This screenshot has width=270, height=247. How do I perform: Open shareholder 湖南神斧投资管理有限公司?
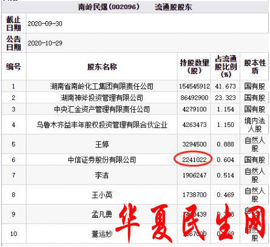coord(102,98)
